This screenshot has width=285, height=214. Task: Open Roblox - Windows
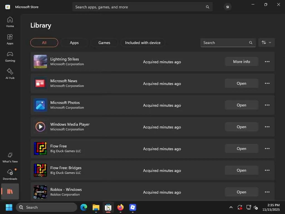point(241,192)
